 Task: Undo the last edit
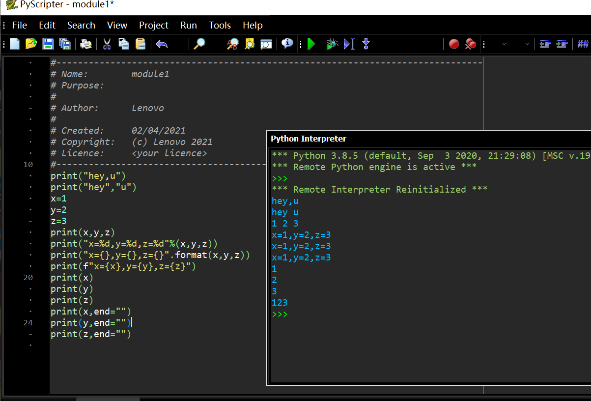162,44
